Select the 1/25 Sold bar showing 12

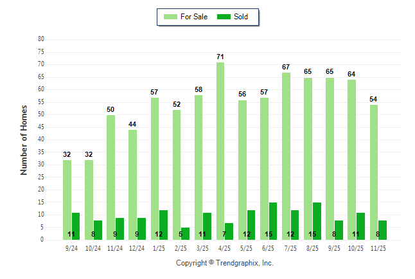pos(163,225)
